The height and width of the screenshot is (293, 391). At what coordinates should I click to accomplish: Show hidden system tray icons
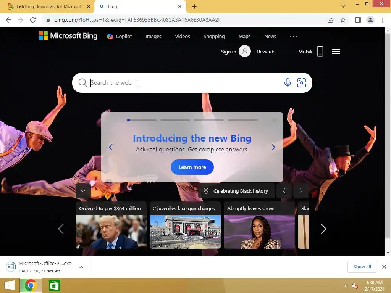(346, 286)
